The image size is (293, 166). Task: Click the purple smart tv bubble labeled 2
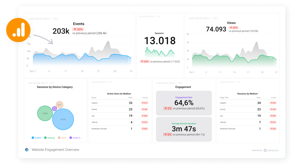tap(54, 109)
